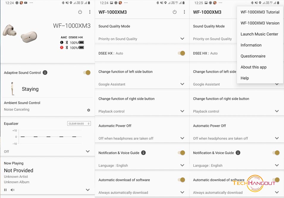The height and width of the screenshot is (198, 284).
Task: Toggle the Adaptive Sound Control switch
Action: coord(87,72)
